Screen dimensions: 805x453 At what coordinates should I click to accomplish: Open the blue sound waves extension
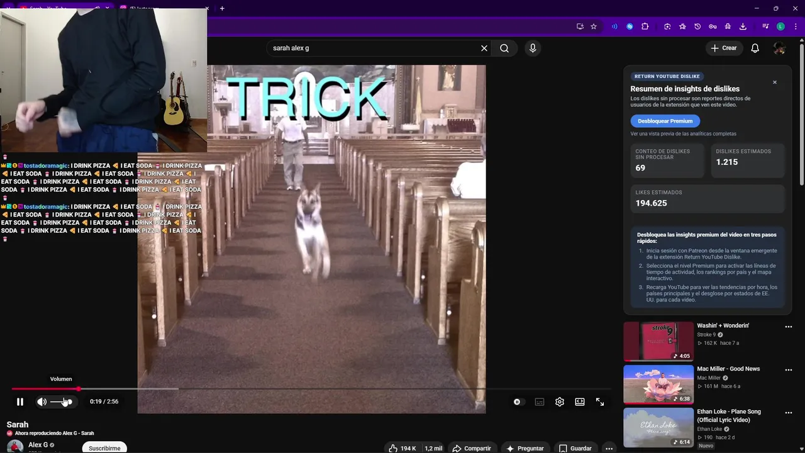tap(614, 26)
